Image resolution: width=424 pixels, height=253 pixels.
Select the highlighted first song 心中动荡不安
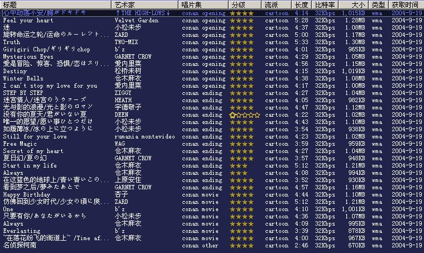coord(44,13)
